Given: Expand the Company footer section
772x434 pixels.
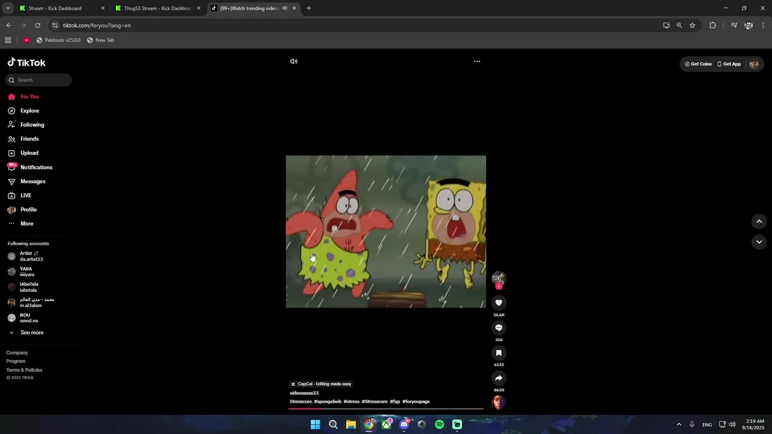Looking at the screenshot, I should coord(17,353).
